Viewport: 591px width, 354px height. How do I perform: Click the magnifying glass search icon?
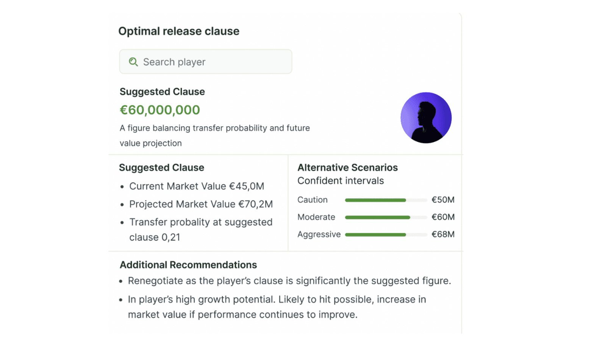133,62
